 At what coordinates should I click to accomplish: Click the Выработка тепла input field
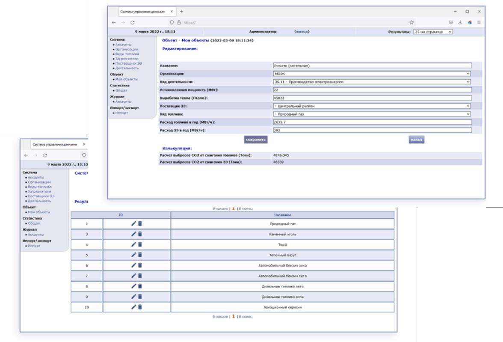tap(372, 98)
